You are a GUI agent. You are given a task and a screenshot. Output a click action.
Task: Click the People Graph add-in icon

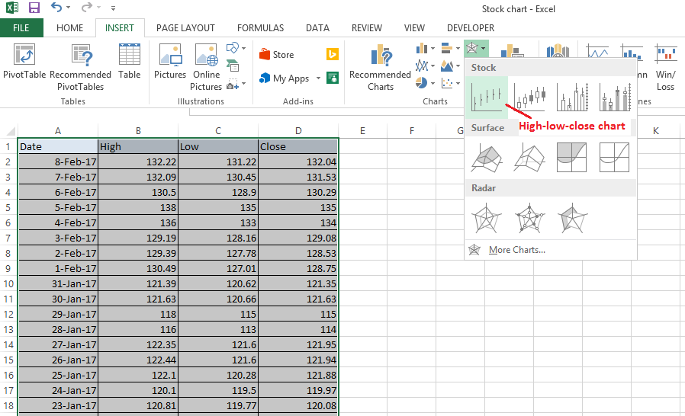pos(333,78)
